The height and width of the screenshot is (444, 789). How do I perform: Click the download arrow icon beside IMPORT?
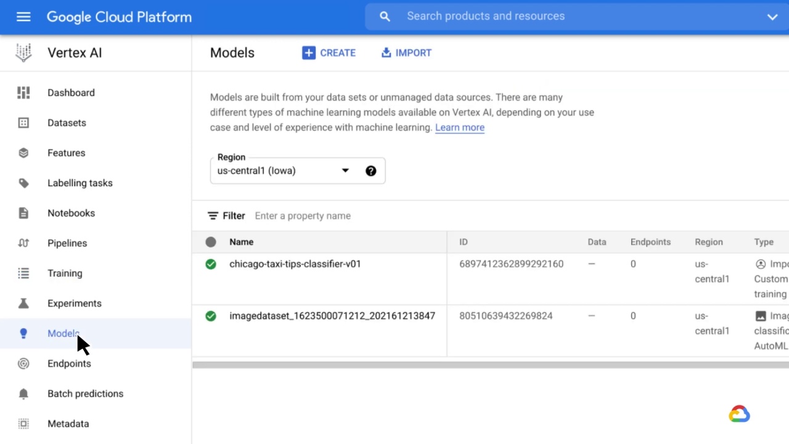pyautogui.click(x=386, y=53)
